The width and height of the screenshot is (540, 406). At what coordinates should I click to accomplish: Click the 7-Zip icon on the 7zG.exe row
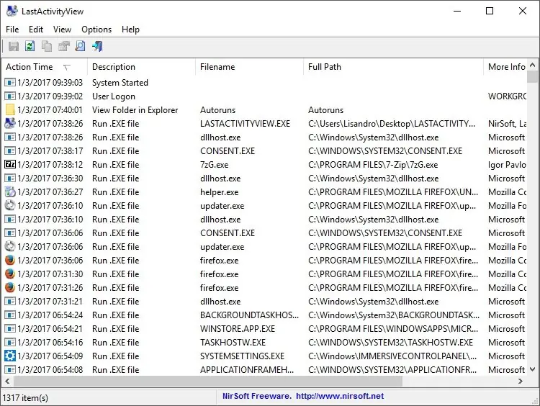10,165
